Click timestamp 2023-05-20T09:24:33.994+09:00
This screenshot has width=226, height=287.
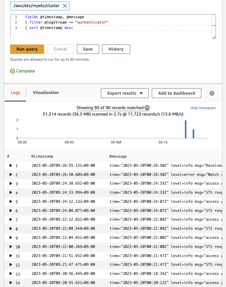[63, 192]
